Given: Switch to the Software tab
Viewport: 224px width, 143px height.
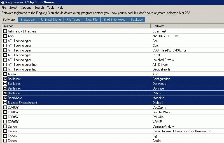Looking at the screenshot, I should click(x=9, y=20).
